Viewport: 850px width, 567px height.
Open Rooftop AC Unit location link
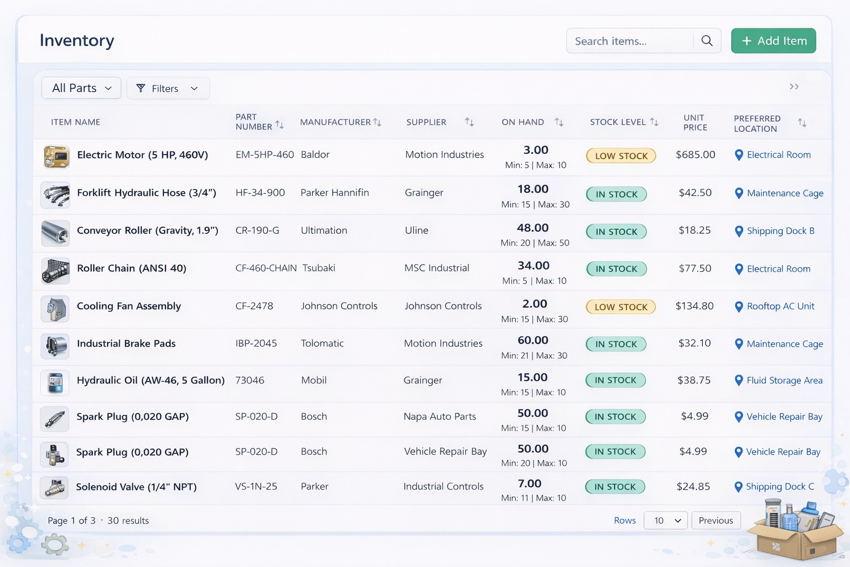781,306
